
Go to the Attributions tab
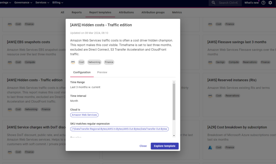pos(126,12)
